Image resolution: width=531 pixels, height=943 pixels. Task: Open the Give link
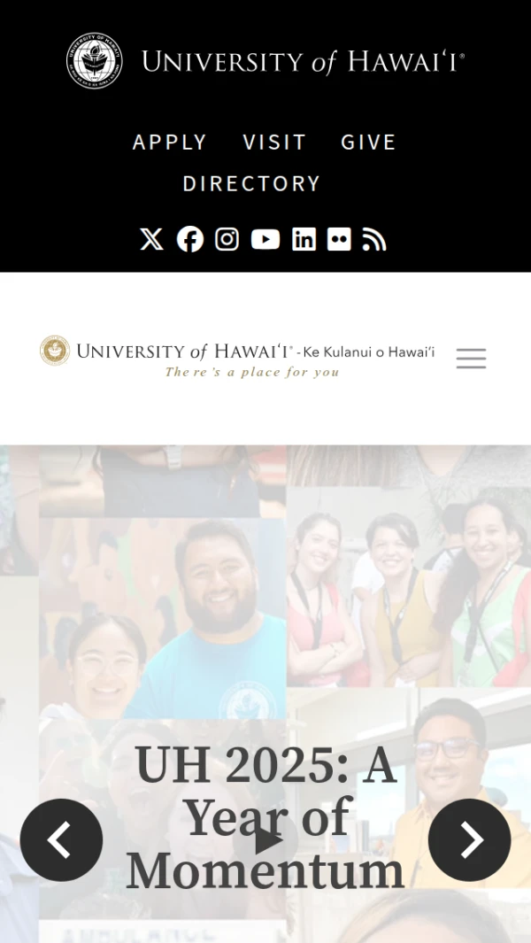(368, 142)
